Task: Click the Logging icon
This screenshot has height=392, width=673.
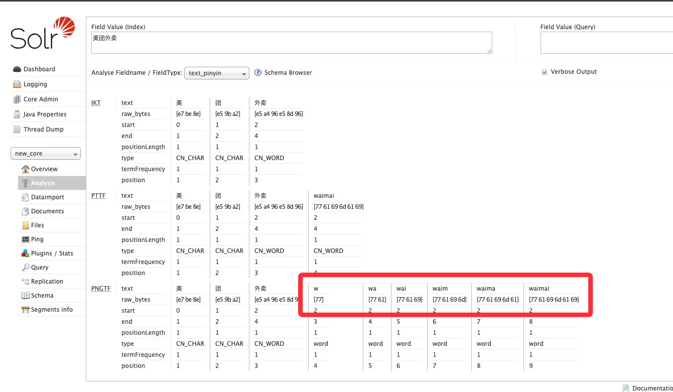Action: [x=17, y=84]
